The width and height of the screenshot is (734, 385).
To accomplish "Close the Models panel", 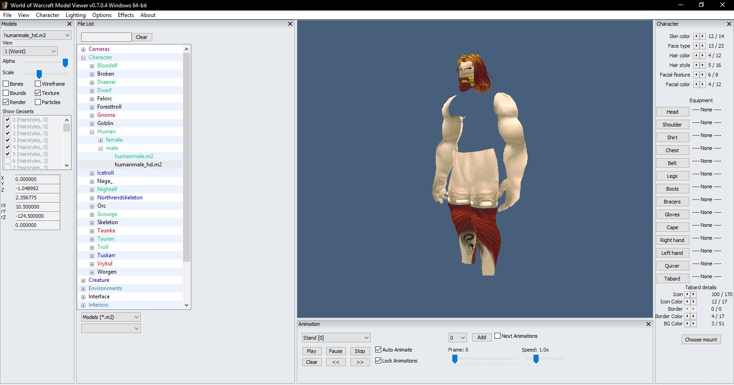I will coord(69,24).
